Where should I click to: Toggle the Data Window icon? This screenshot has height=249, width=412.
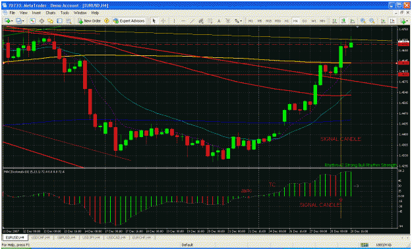point(42,21)
